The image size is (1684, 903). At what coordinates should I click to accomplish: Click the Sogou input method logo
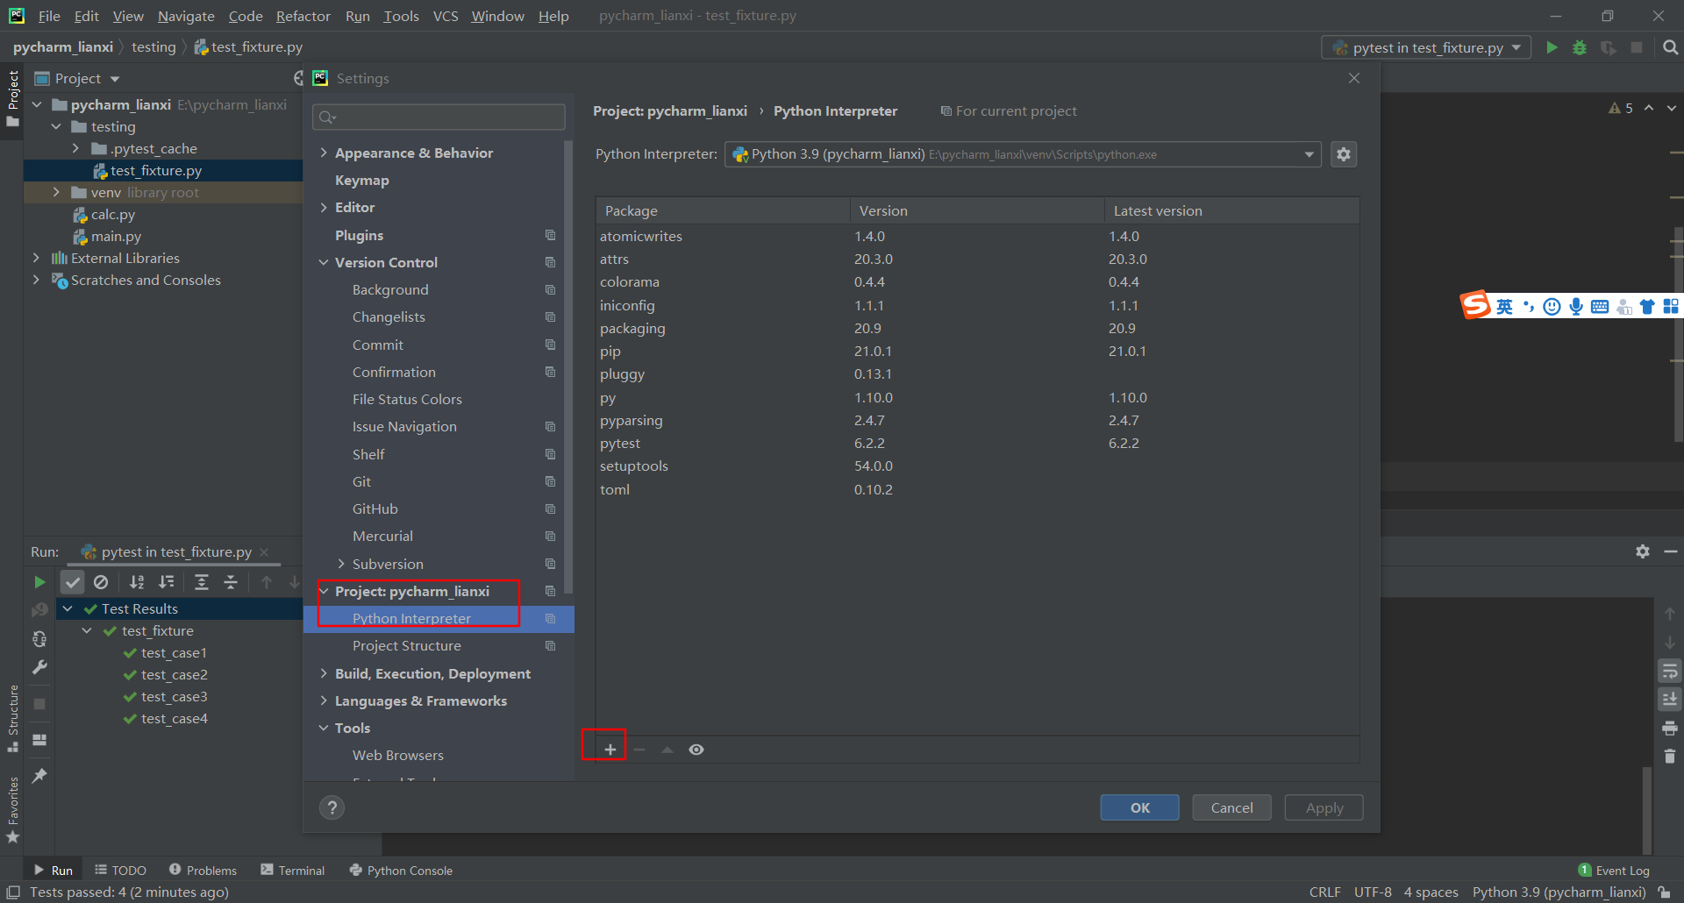[x=1475, y=305]
